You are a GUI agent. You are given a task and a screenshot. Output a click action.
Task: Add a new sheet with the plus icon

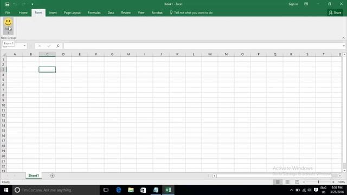[53, 175]
